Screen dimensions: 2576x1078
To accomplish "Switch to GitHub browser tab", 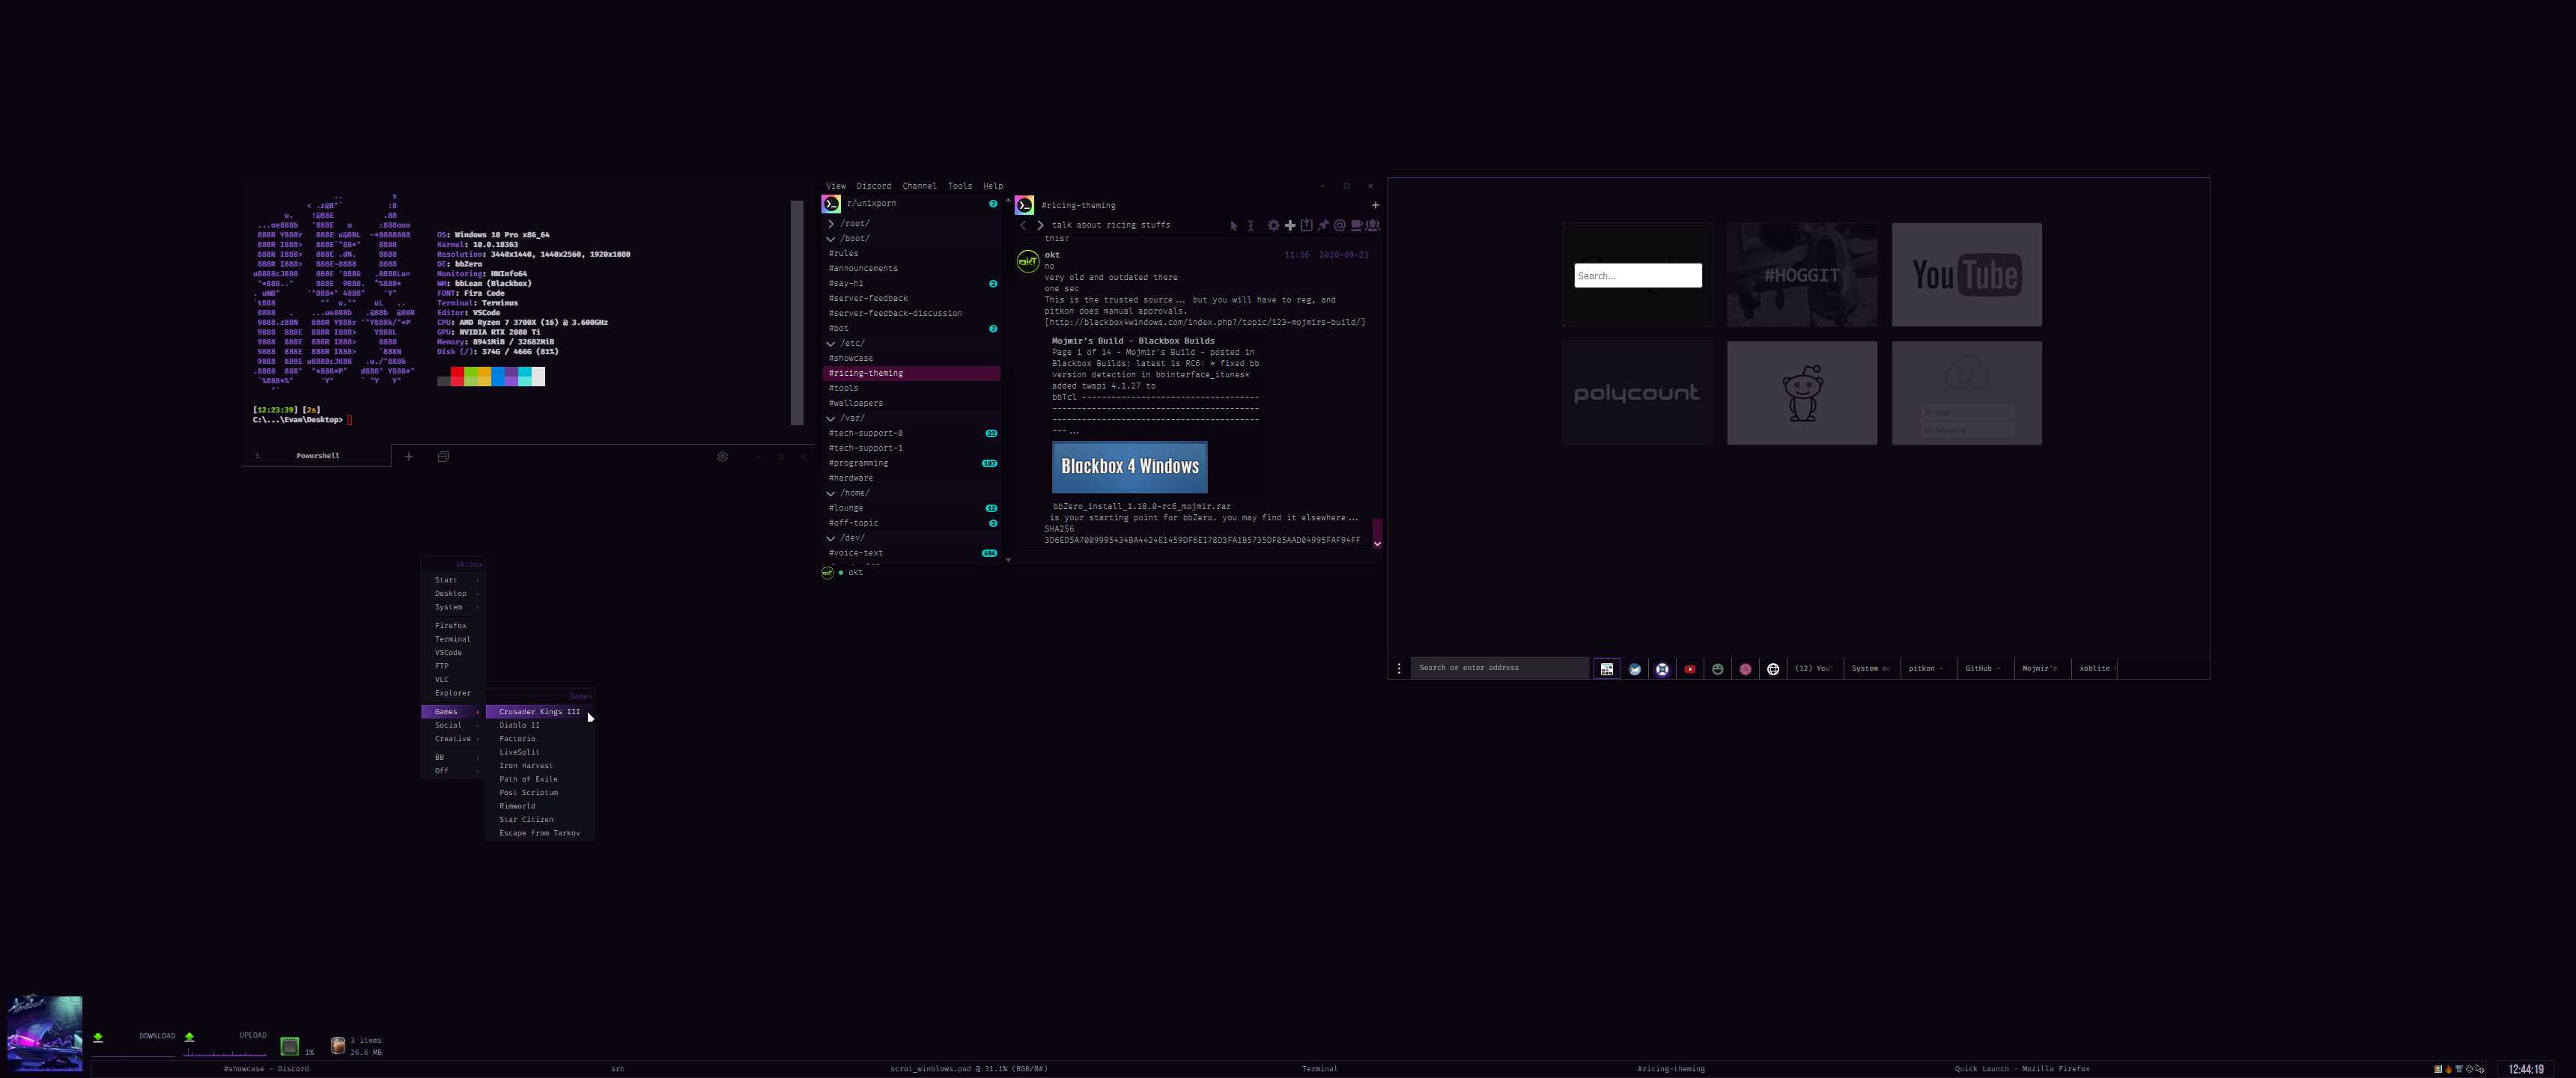I will (1980, 668).
